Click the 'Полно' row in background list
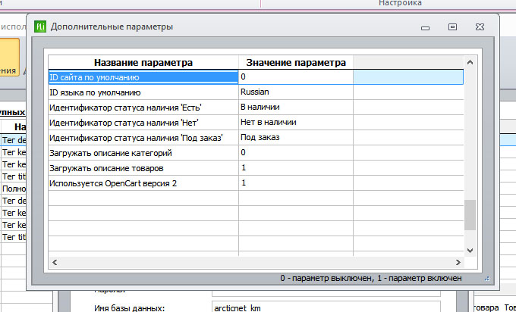The width and height of the screenshot is (516, 312). (x=13, y=189)
